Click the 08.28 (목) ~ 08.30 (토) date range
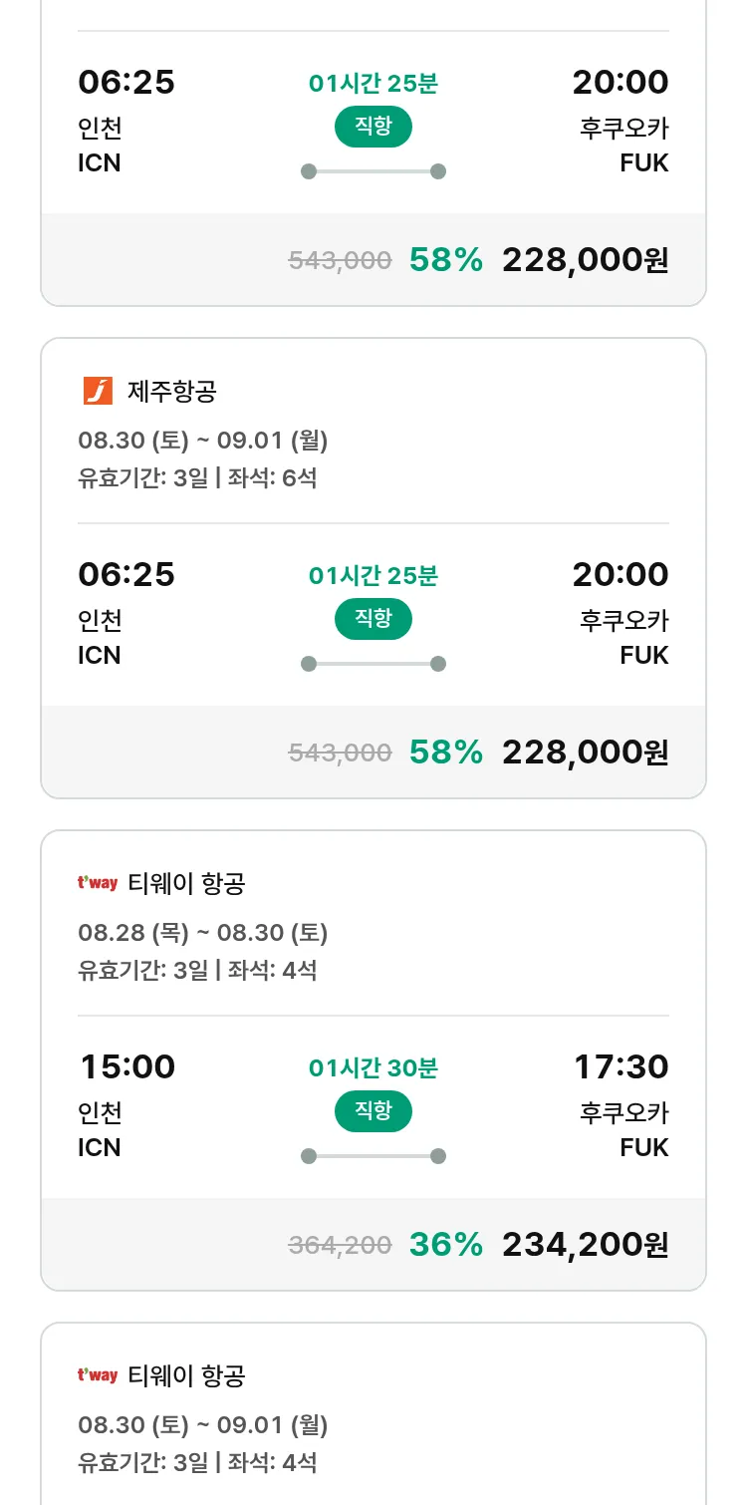This screenshot has height=1505, width=747. pyautogui.click(x=202, y=933)
